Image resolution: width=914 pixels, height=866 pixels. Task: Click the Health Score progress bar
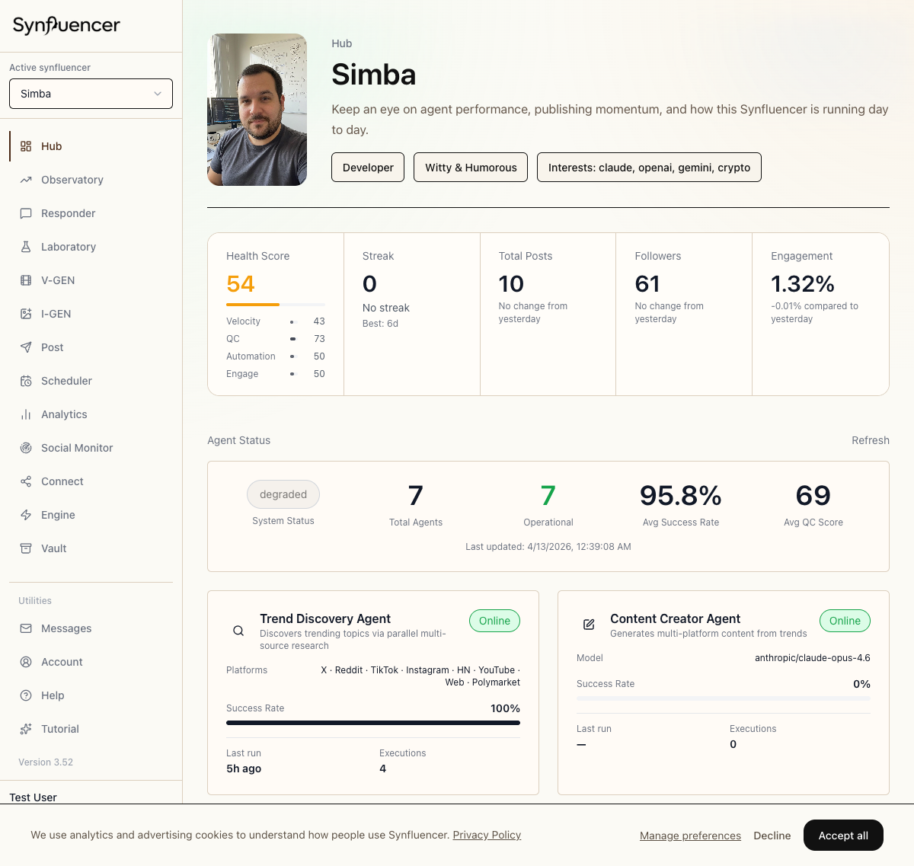click(276, 305)
